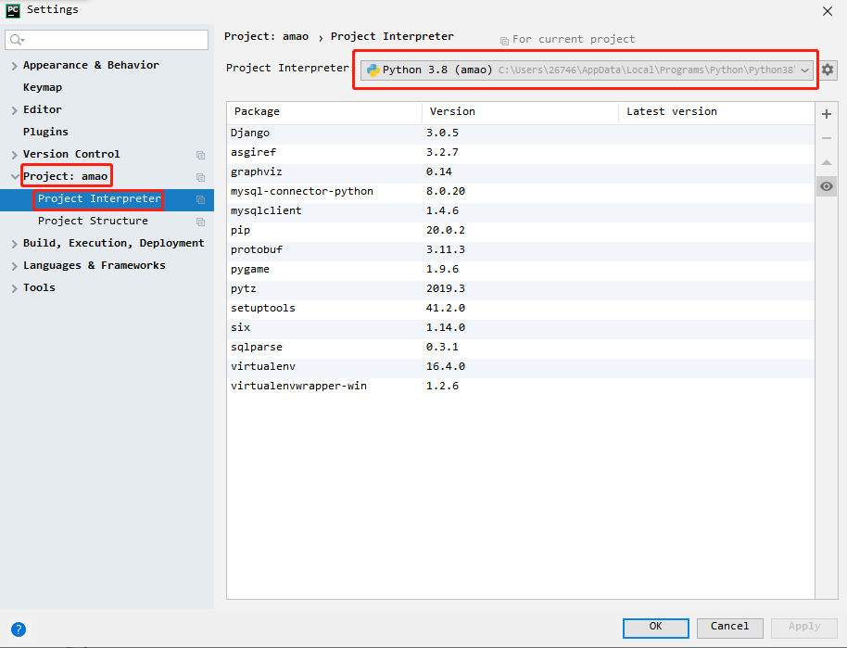847x648 pixels.
Task: Select the pip package row
Action: 521,230
